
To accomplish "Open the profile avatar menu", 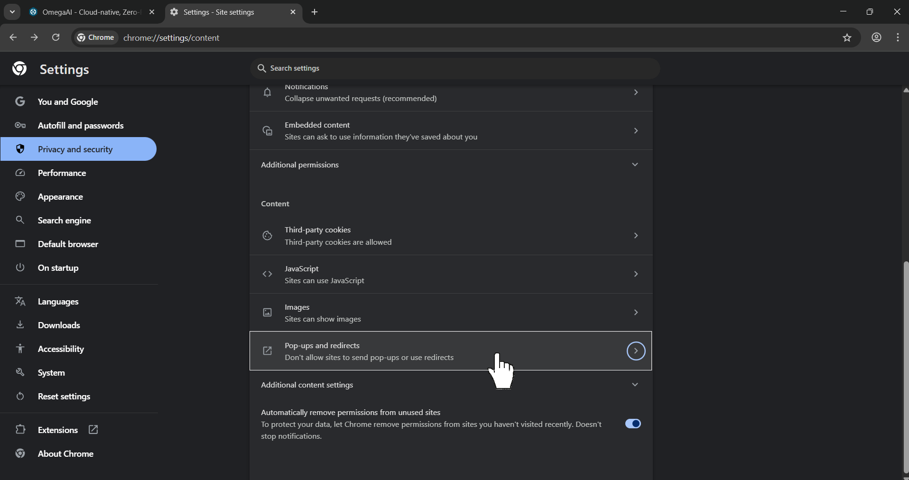I will click(x=876, y=38).
